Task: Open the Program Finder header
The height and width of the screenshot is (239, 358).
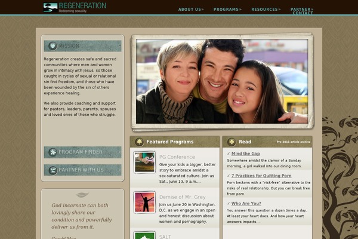Action: [x=82, y=152]
